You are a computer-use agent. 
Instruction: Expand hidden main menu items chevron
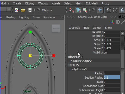pyautogui.click(x=124, y=3)
